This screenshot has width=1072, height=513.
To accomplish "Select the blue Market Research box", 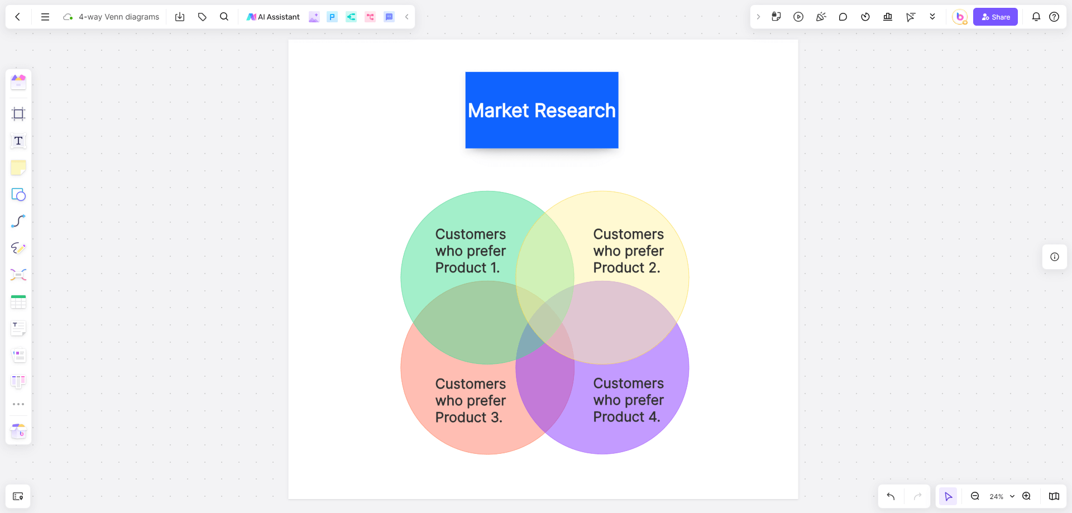I will pos(542,110).
